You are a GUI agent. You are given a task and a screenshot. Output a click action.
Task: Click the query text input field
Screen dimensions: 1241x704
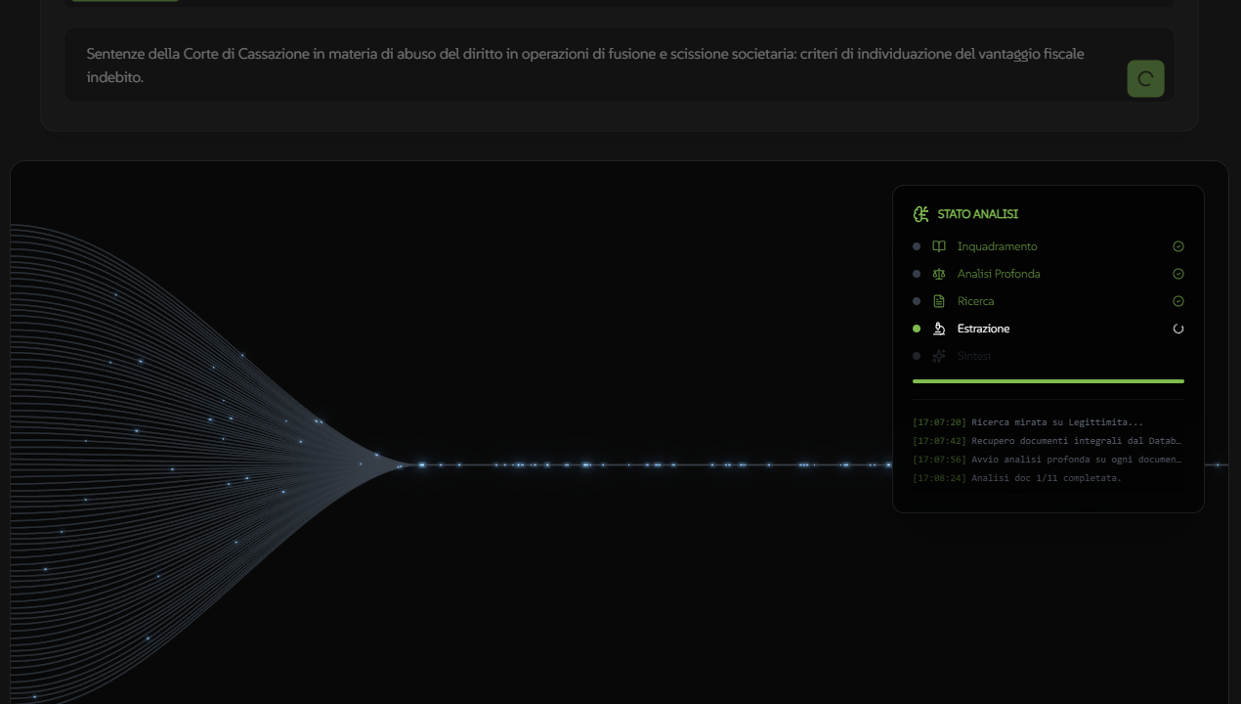[586, 66]
